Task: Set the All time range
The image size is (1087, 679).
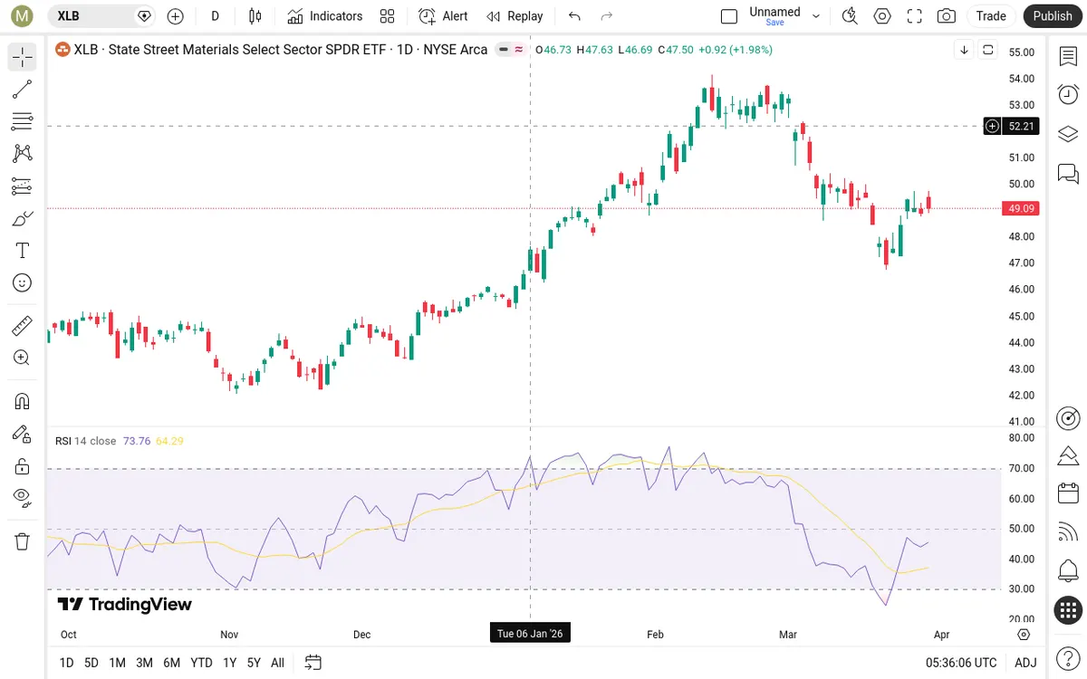Action: pyautogui.click(x=277, y=663)
